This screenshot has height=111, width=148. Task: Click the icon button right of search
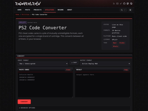(x=130, y=10)
